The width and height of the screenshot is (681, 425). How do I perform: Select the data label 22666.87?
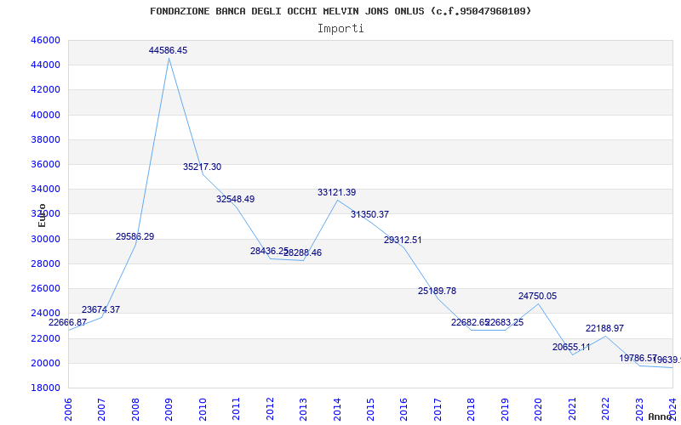click(67, 322)
